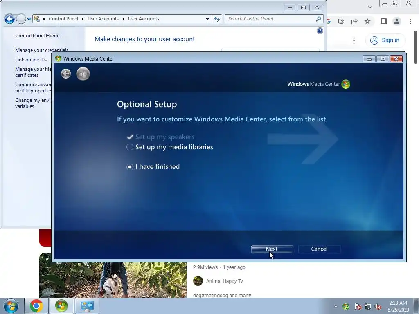
Task: Go back in the Control Panel window
Action: pos(10,19)
